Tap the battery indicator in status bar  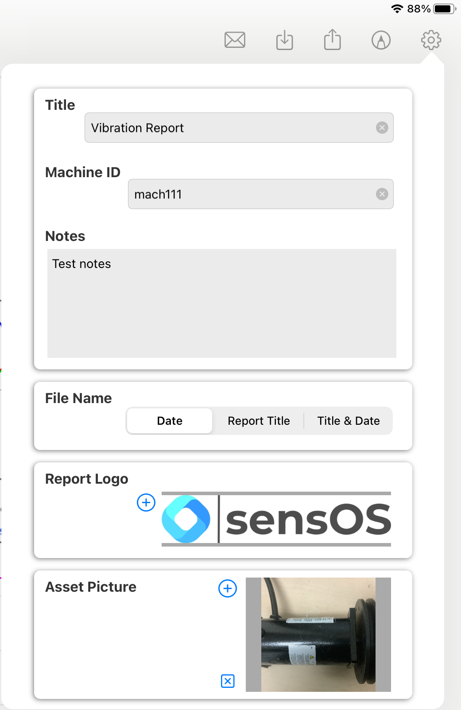pyautogui.click(x=444, y=8)
